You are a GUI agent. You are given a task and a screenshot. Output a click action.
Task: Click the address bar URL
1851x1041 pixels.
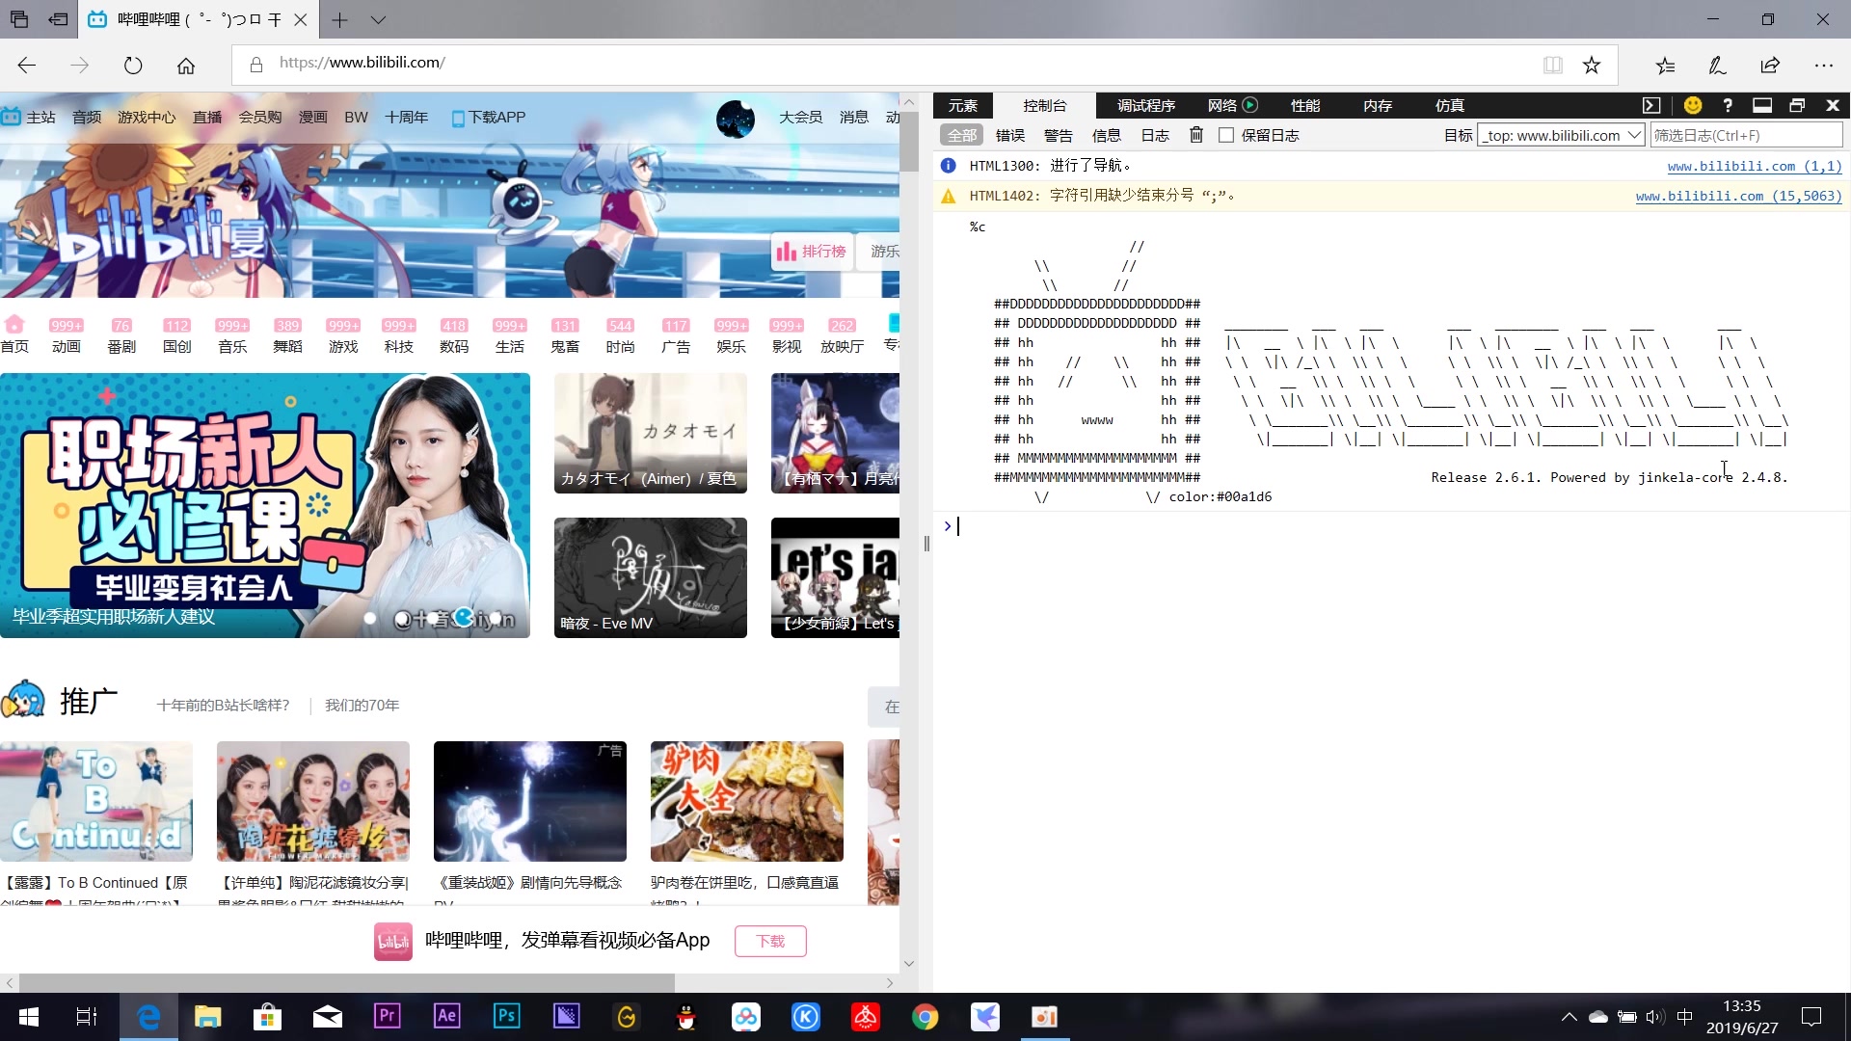(x=362, y=63)
